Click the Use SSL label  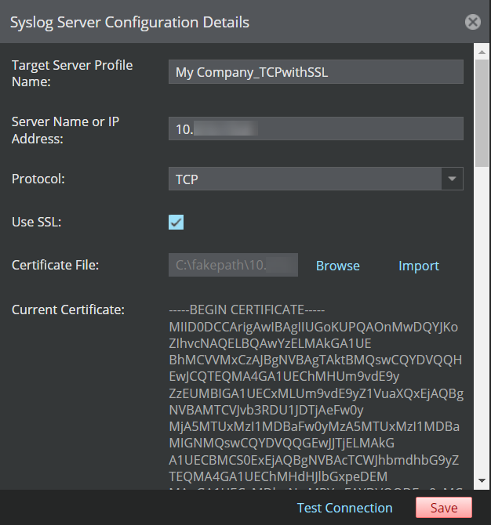click(x=37, y=222)
